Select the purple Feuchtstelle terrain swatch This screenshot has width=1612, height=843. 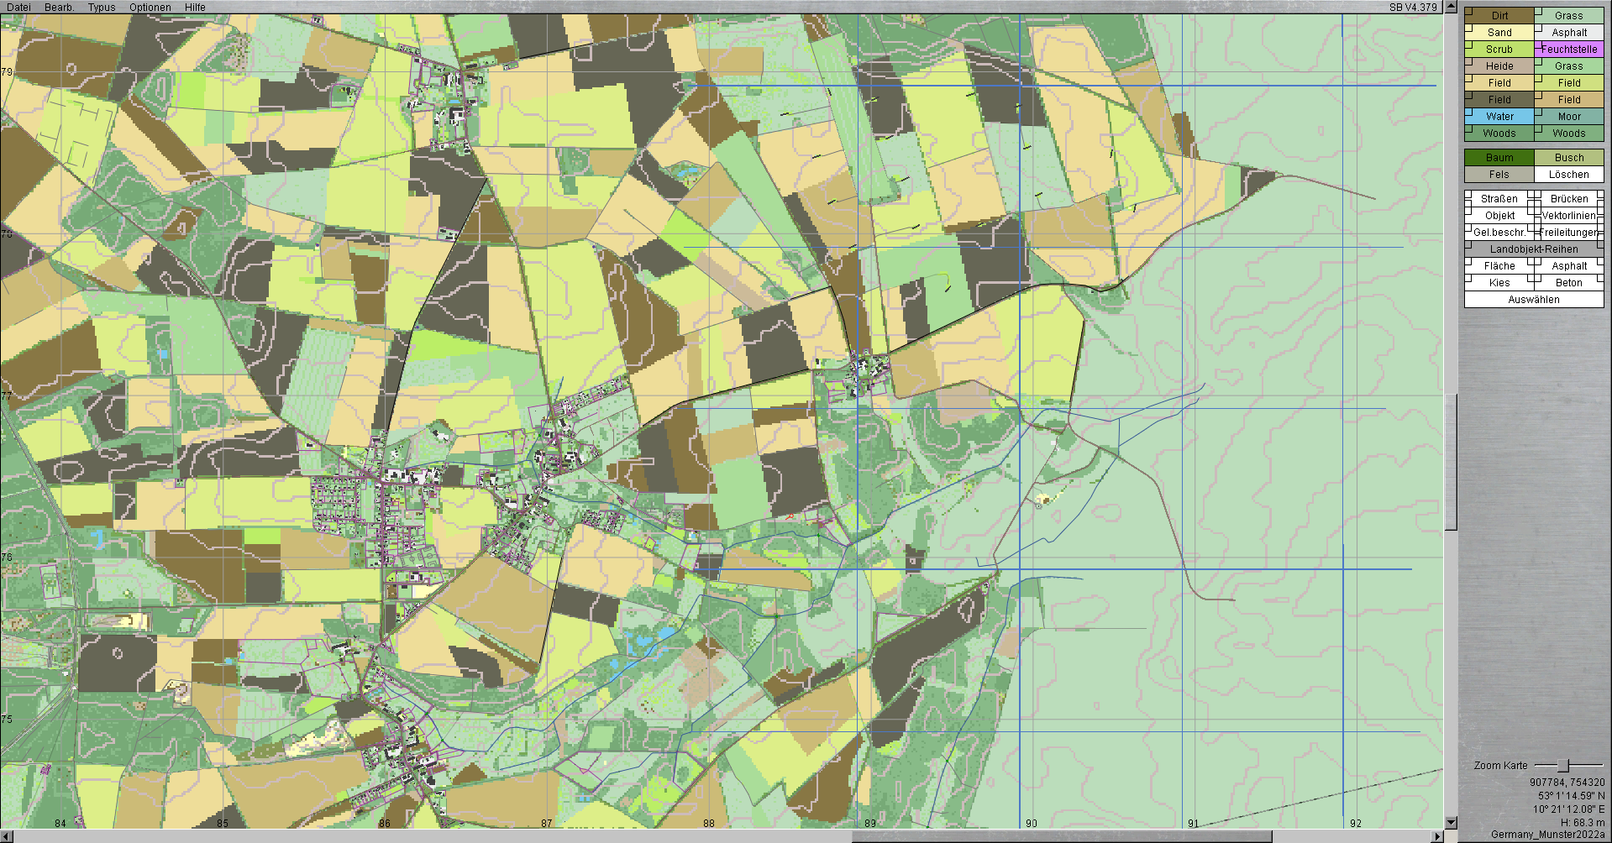click(x=1568, y=50)
